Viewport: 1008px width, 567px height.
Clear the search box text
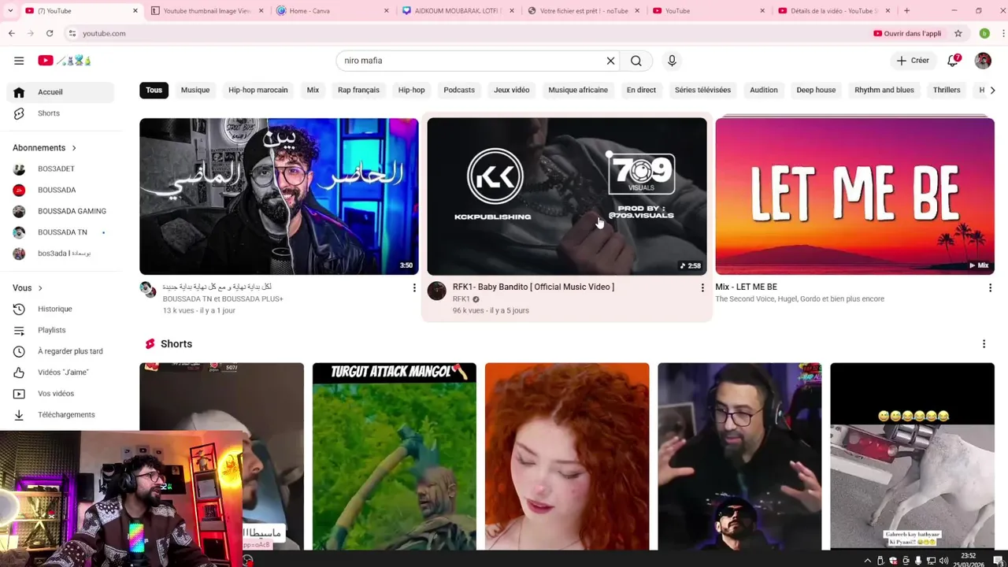coord(610,61)
